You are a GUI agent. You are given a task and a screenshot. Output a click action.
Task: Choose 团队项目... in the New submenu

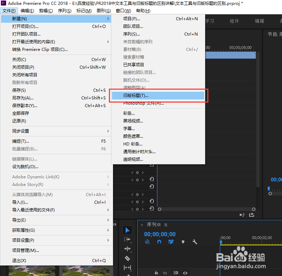coord(158,27)
